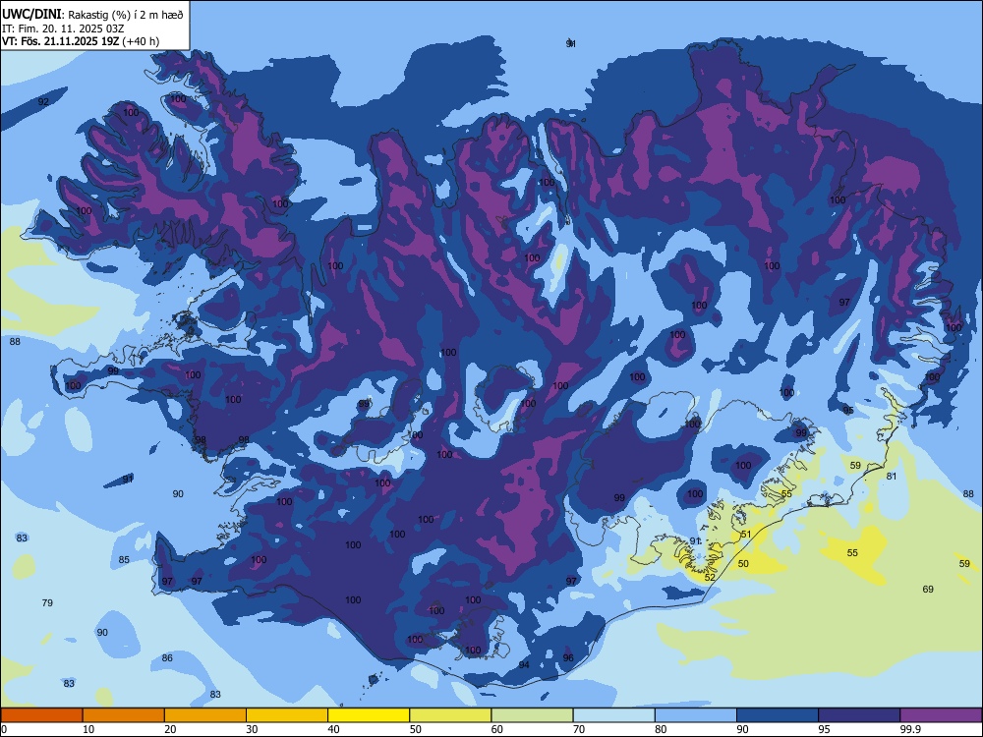Select the golden 30–40 legend segment
Image resolution: width=983 pixels, height=737 pixels.
click(x=287, y=715)
